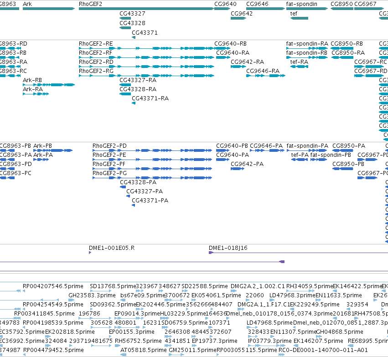
Task: Select protein fat-spondin-PB
Action: [x=319, y=160]
